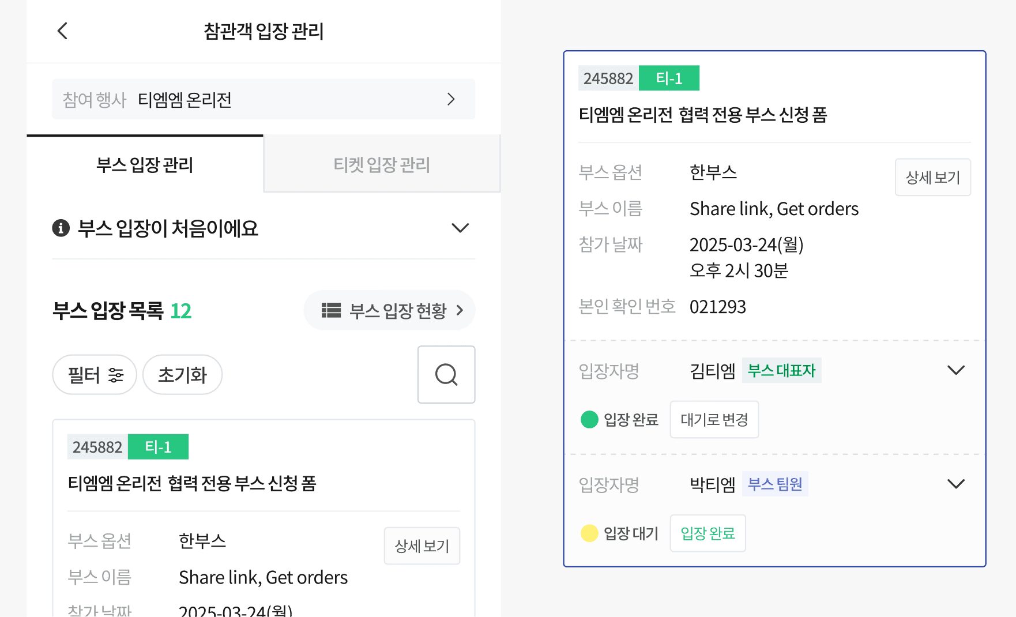Click the 참관객 입장 관리 page title
The height and width of the screenshot is (617, 1016).
264,31
